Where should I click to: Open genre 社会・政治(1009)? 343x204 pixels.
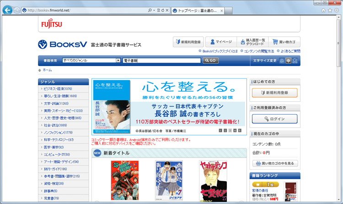coord(55,125)
